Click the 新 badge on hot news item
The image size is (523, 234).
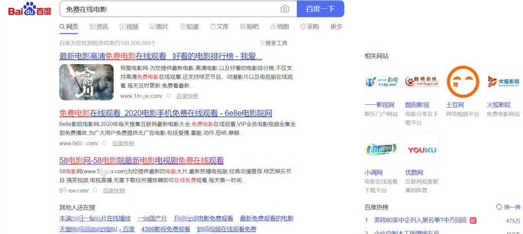(473, 220)
